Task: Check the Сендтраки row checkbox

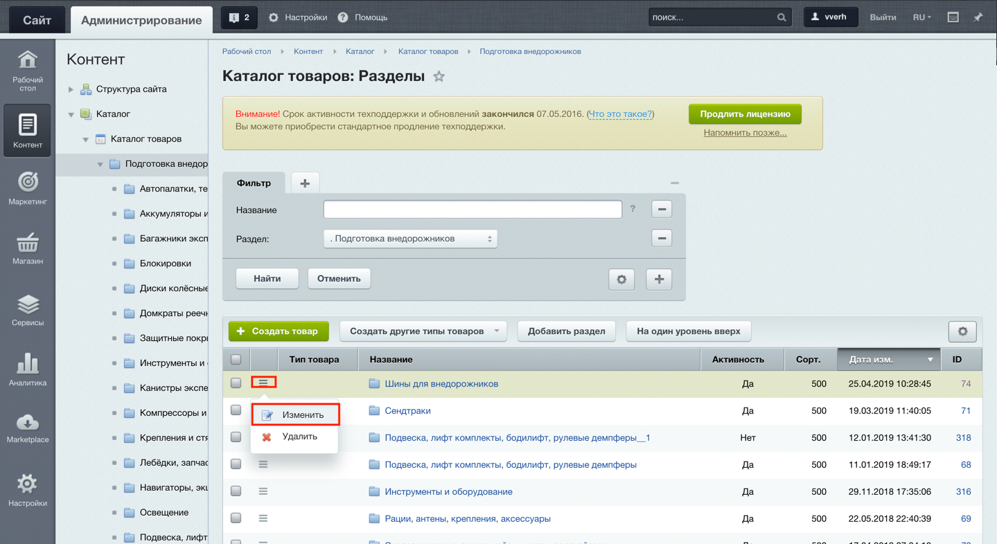Action: (236, 410)
